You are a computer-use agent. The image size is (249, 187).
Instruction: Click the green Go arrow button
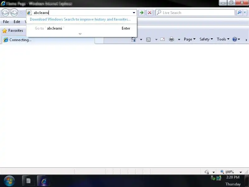coord(142,12)
